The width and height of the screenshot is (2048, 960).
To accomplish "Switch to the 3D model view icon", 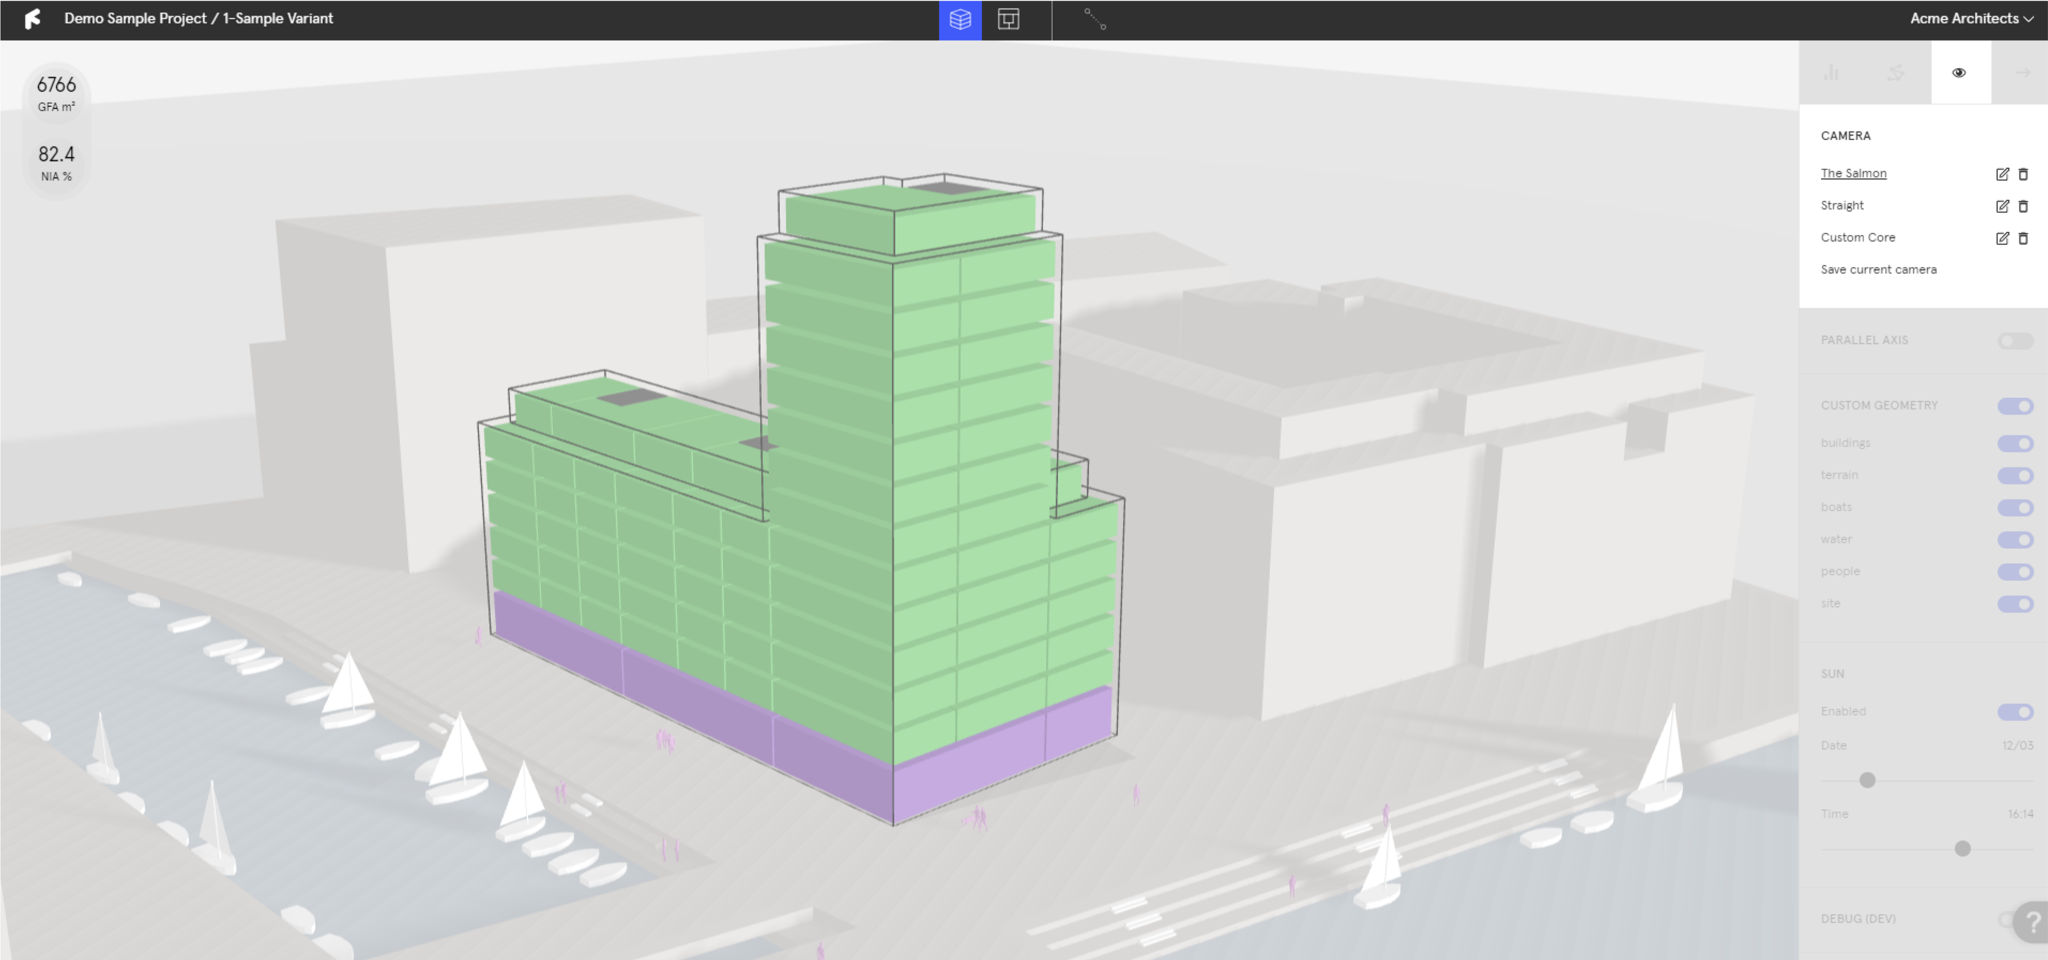I will coord(960,19).
